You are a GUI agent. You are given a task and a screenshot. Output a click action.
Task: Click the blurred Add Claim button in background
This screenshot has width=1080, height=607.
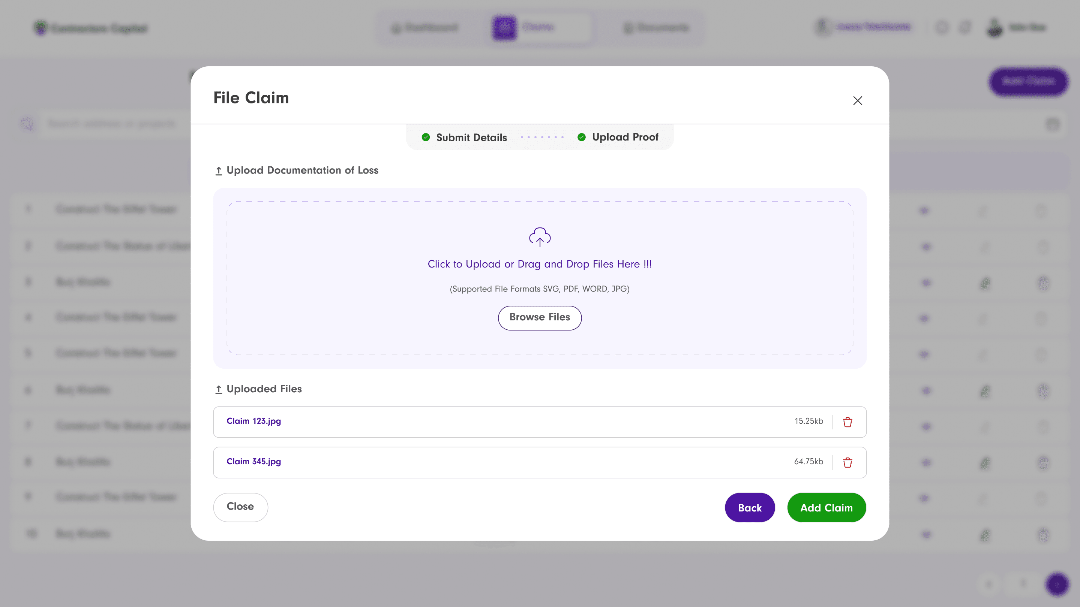(1028, 81)
